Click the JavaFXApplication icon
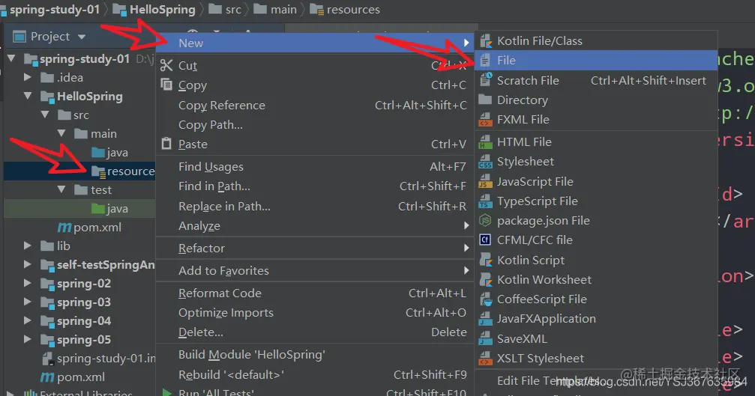755x396 pixels. (485, 319)
